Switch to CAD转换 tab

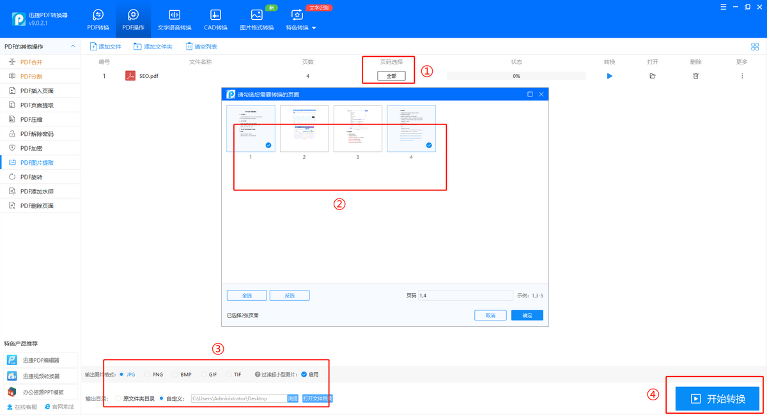pos(216,20)
